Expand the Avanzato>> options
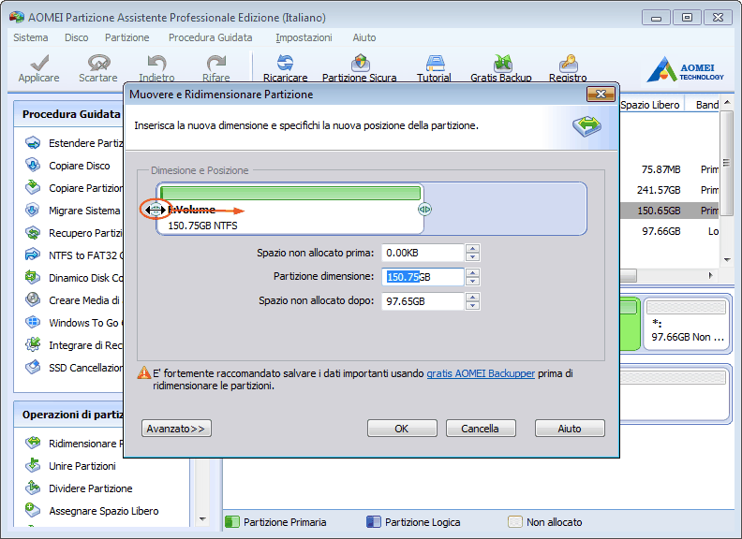742x539 pixels. tap(176, 429)
